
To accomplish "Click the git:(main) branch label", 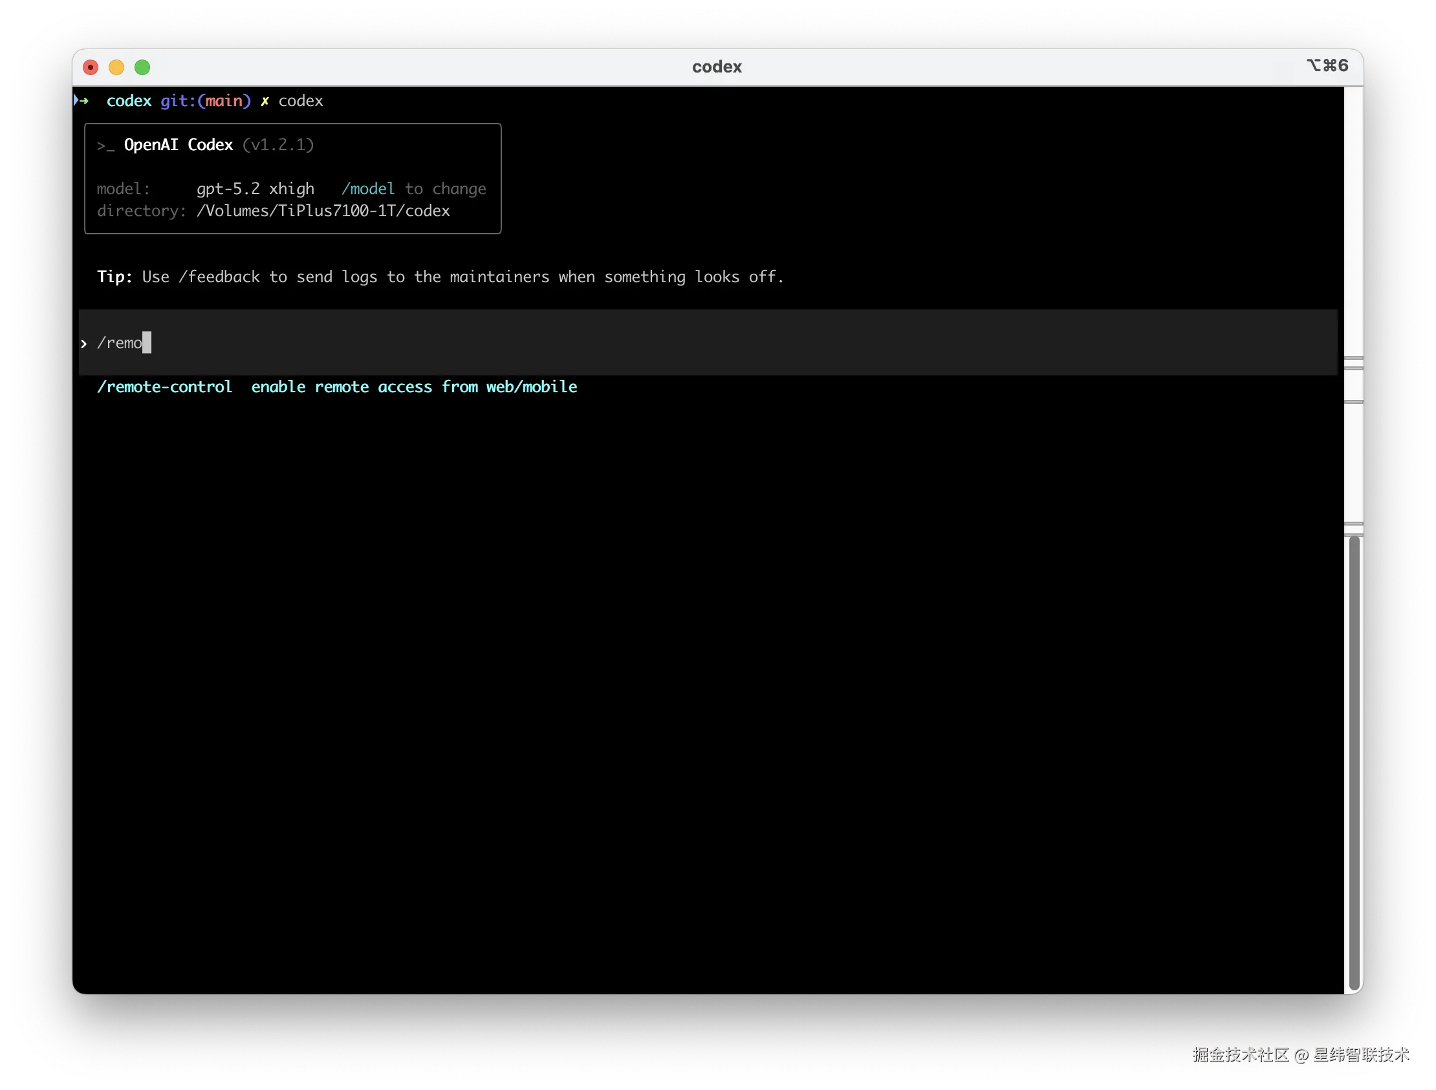I will coord(205,102).
